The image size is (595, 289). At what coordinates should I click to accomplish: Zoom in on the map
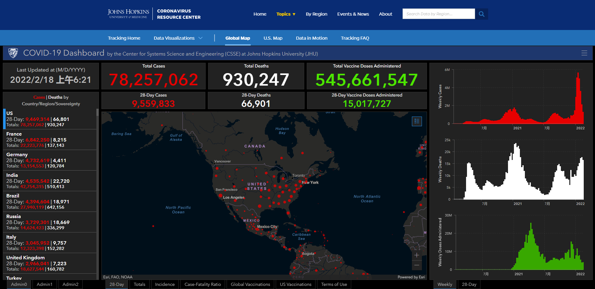(x=417, y=255)
